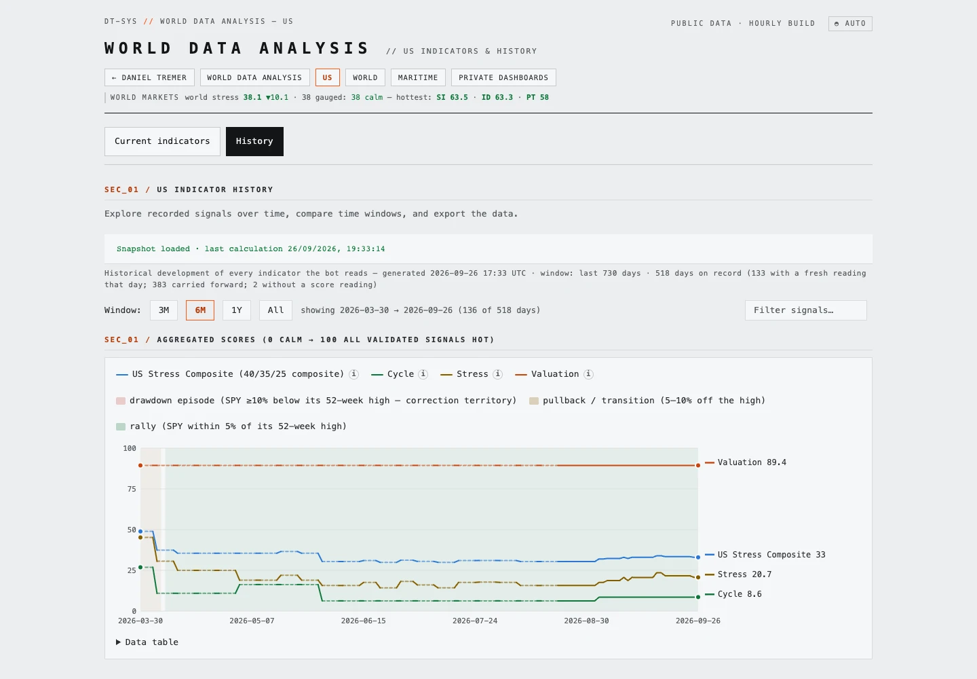Viewport: 977px width, 679px height.
Task: Click the "ID 63.3" market ticker value
Action: tap(497, 98)
